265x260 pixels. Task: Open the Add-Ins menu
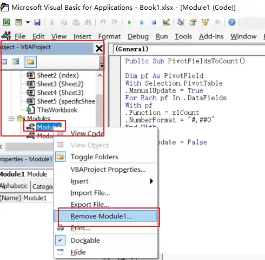tap(211, 36)
